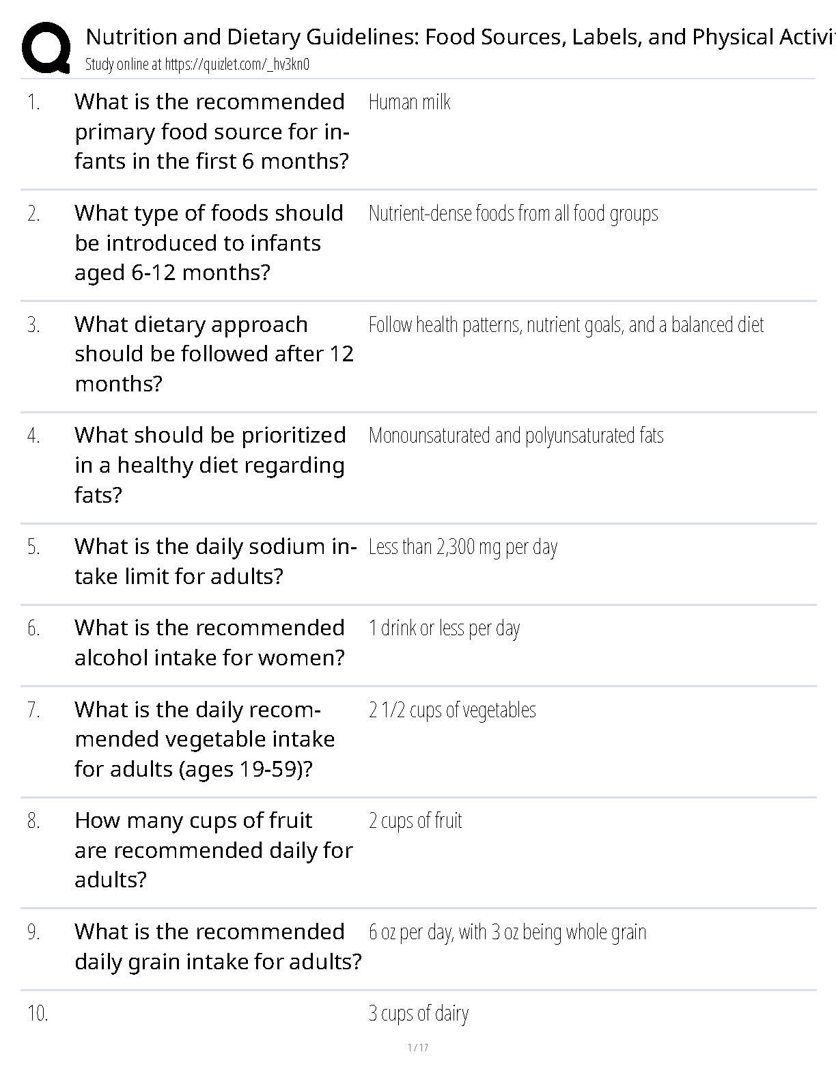The height and width of the screenshot is (1082, 836).
Task: Click the 'Follow health patterns' answer text
Action: click(566, 325)
